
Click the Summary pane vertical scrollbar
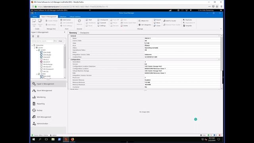click(x=221, y=62)
